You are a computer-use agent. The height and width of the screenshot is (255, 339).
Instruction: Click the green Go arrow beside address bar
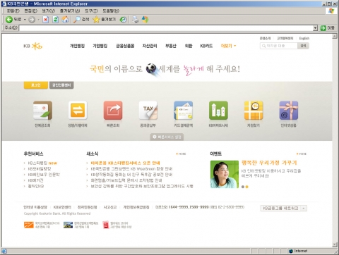(323, 28)
